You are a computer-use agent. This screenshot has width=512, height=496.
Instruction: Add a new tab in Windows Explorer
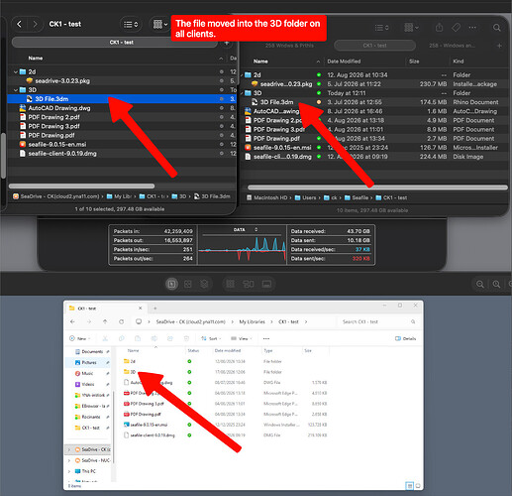coord(155,309)
